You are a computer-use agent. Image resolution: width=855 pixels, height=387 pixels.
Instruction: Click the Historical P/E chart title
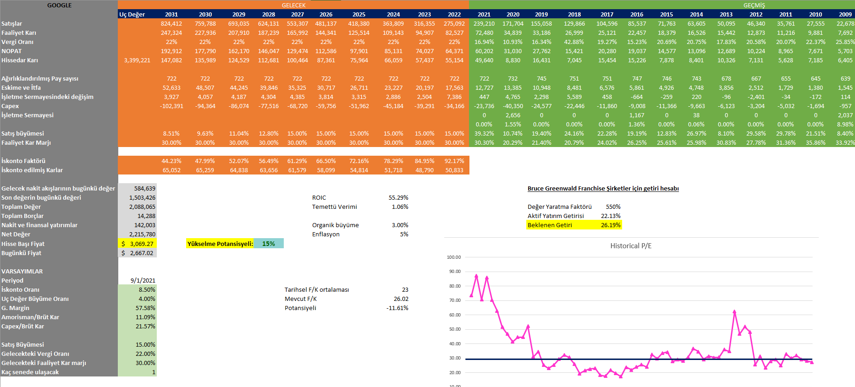click(631, 246)
